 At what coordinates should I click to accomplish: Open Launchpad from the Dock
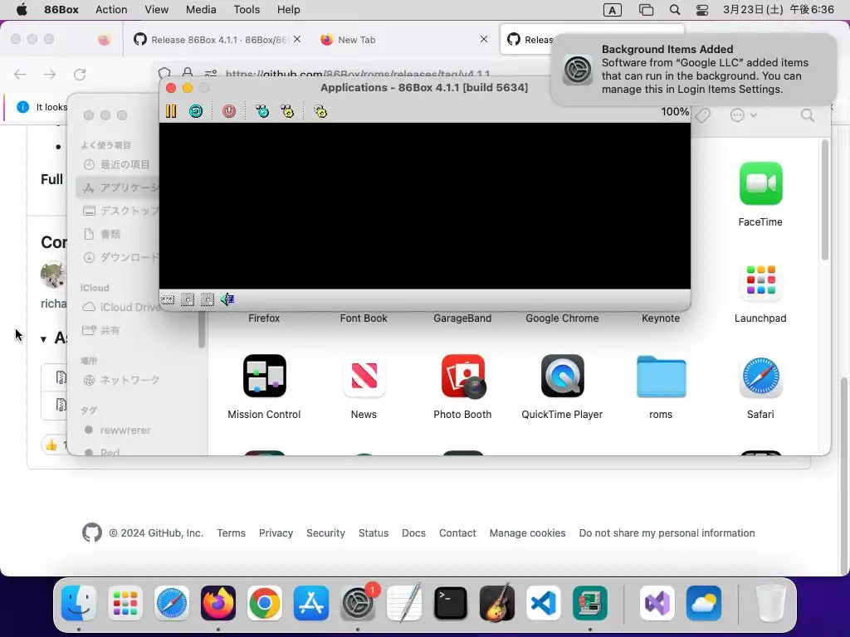tap(125, 603)
